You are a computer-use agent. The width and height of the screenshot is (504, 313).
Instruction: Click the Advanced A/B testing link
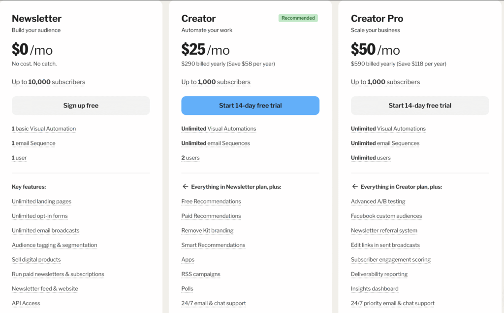(x=378, y=201)
